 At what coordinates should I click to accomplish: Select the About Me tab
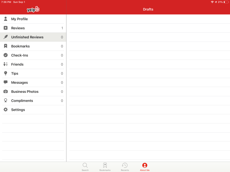144,167
